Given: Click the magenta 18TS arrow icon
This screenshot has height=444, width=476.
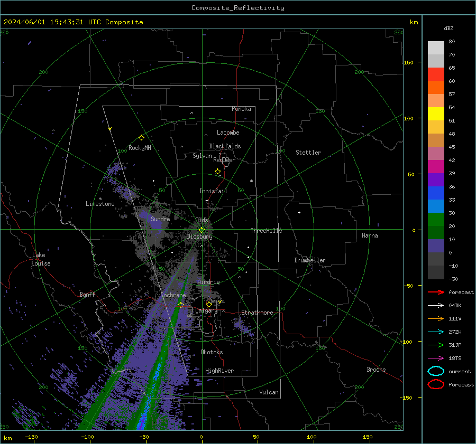Looking at the screenshot, I should click(x=436, y=358).
